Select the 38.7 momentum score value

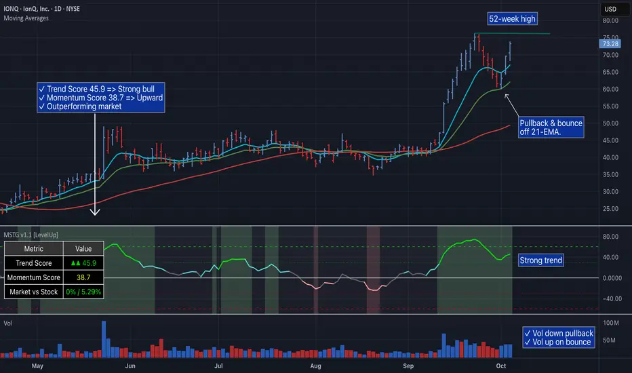pos(83,277)
